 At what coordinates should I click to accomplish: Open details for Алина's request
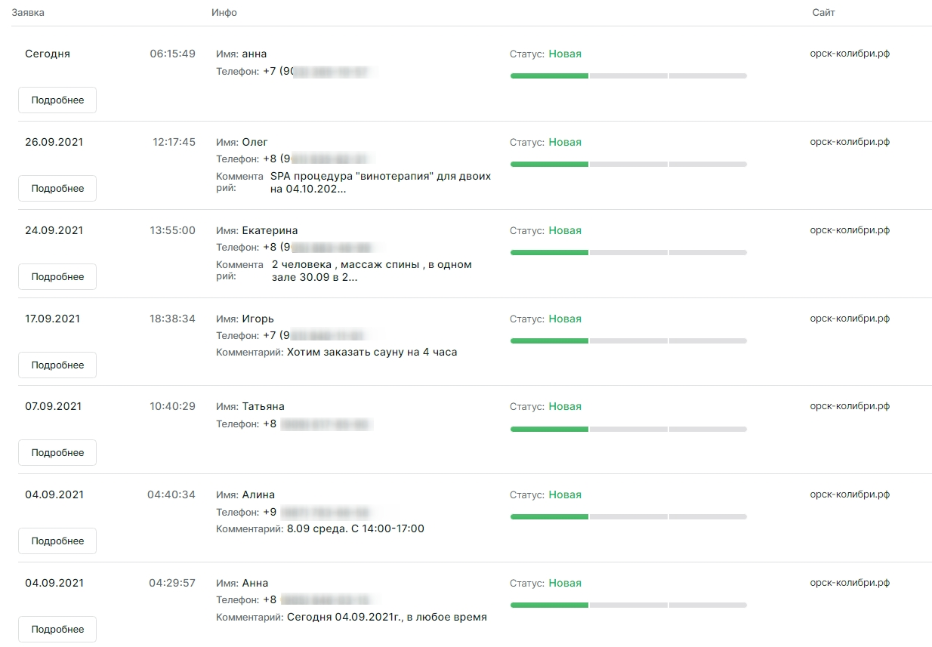(57, 541)
